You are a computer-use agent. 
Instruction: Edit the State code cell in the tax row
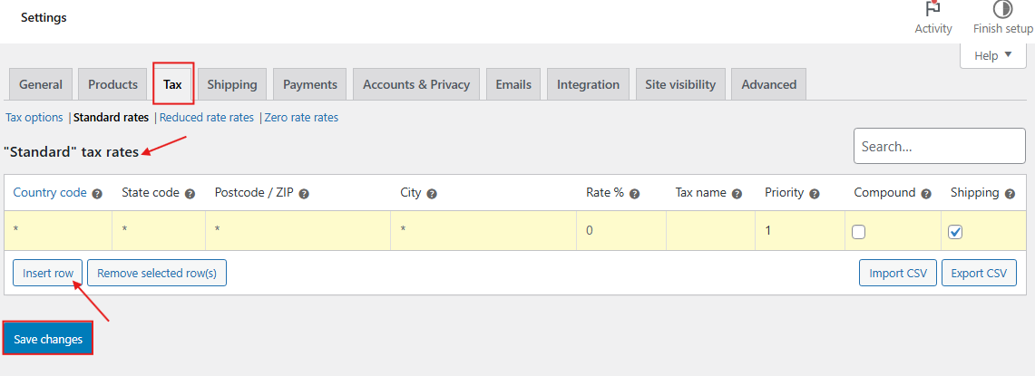pyautogui.click(x=159, y=231)
